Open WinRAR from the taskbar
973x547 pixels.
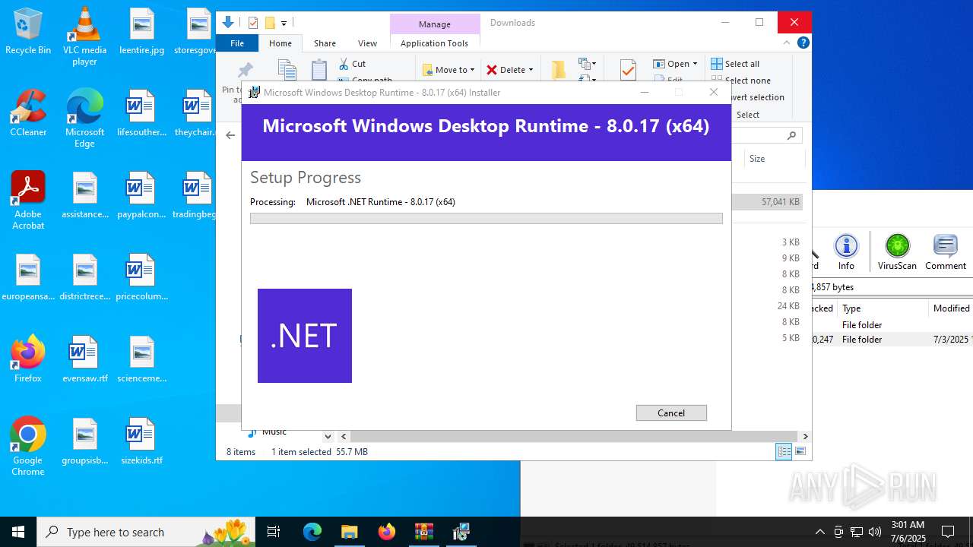(423, 532)
